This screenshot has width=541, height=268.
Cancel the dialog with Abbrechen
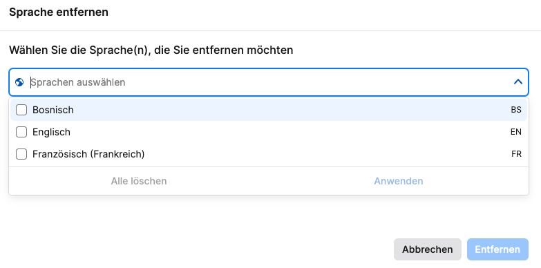428,249
